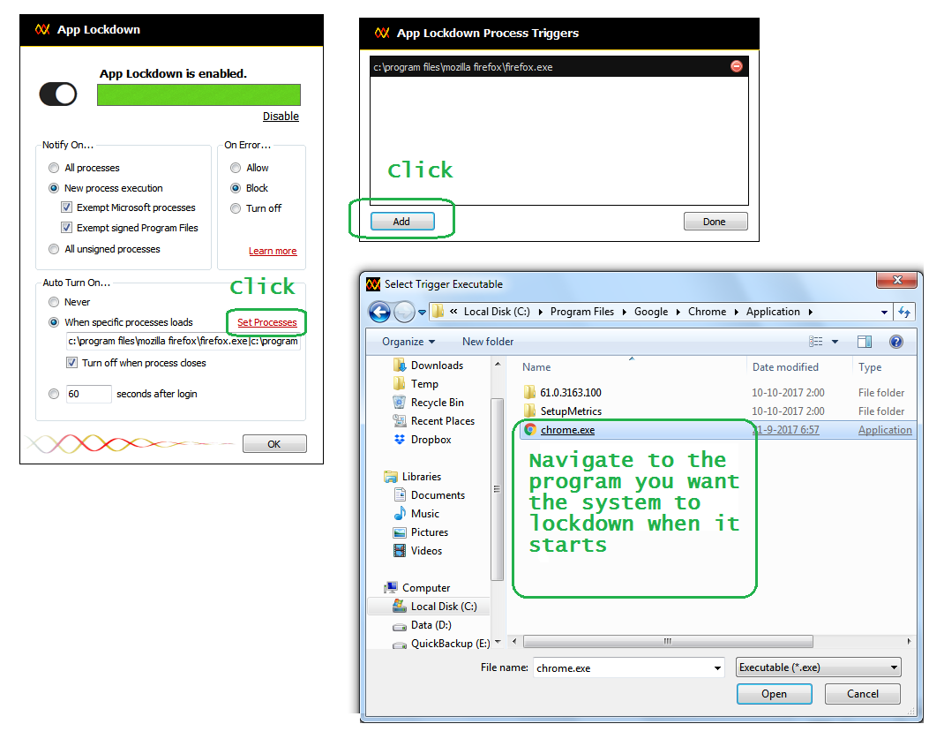The image size is (929, 739).
Task: Click the Set Processes link
Action: (267, 322)
